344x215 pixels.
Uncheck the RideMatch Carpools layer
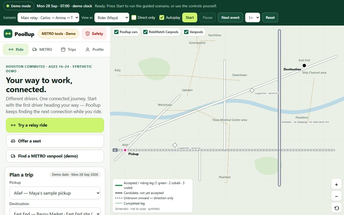point(145,32)
